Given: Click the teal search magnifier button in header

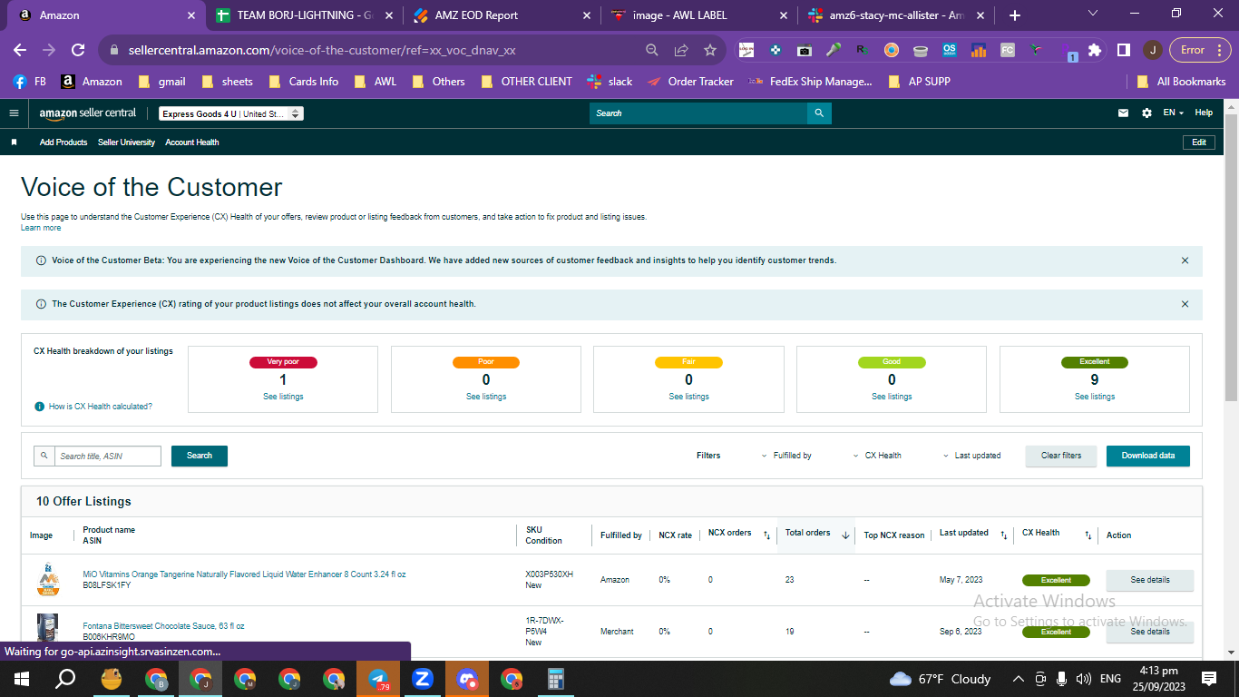Looking at the screenshot, I should 819,113.
